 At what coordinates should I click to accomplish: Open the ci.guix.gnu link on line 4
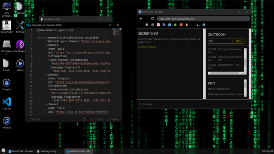coord(96,41)
